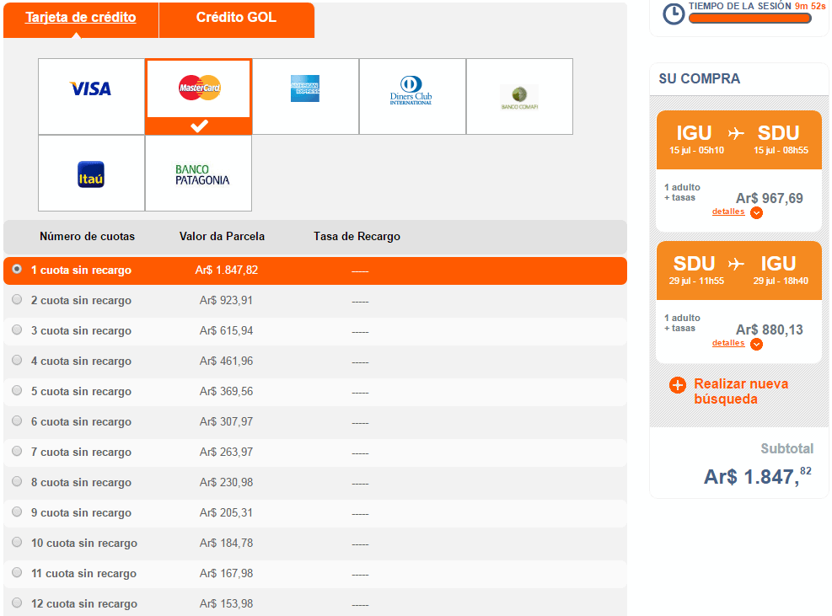
Task: Pick the Banco Patagonia logo
Action: 202,174
